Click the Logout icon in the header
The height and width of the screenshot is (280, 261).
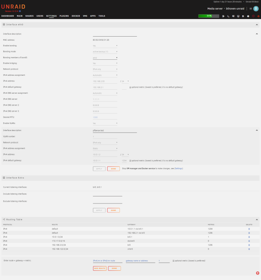[223, 16]
